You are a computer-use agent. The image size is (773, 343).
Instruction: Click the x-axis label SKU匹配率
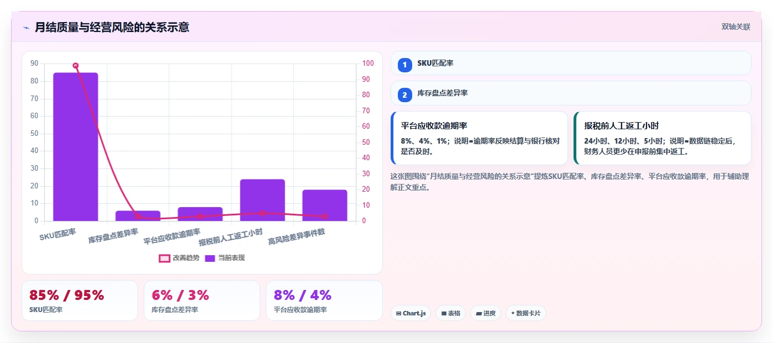(57, 235)
